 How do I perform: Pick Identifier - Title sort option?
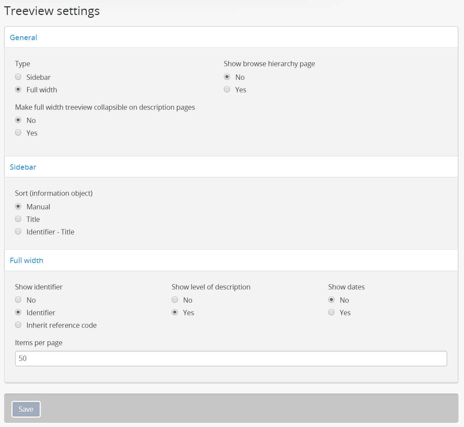[x=18, y=232]
